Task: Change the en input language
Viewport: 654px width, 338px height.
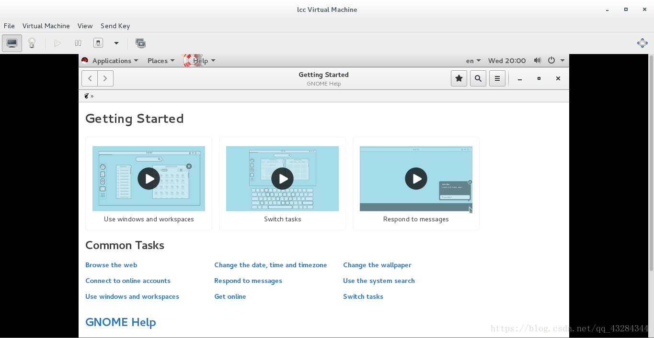Action: coord(473,61)
